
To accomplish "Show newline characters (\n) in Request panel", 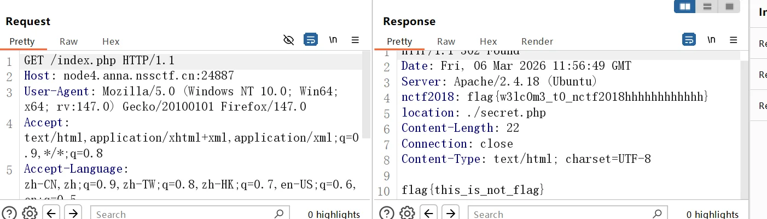I will [333, 40].
